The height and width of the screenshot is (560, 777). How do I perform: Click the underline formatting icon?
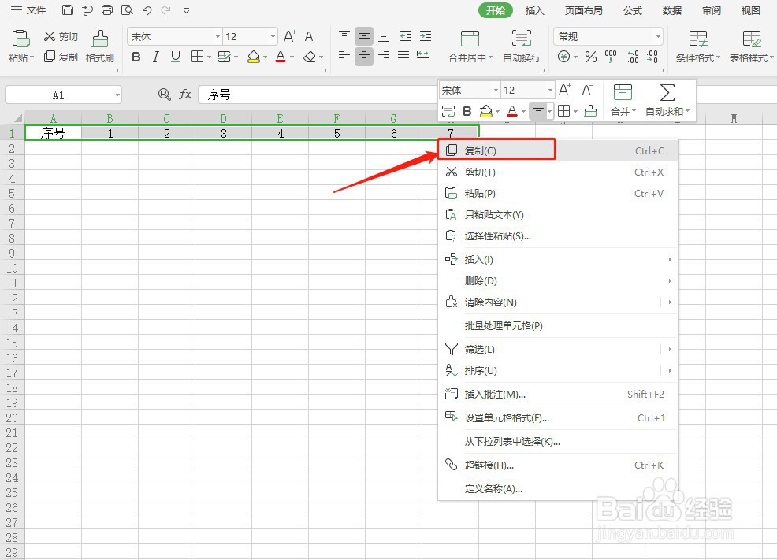click(173, 57)
